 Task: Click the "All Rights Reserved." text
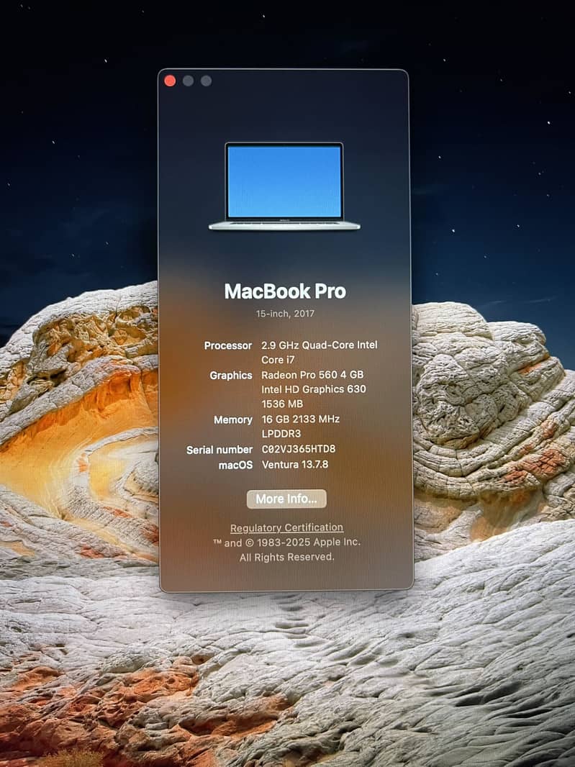coord(286,557)
